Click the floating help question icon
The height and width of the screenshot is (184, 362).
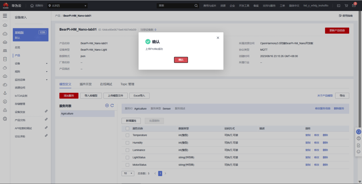coord(359,139)
